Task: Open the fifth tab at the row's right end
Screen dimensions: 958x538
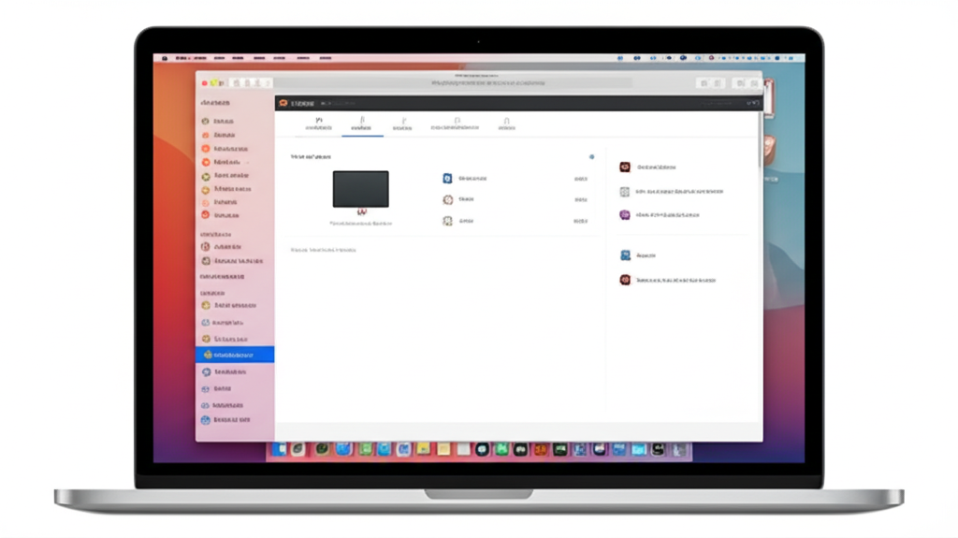Action: click(x=506, y=124)
